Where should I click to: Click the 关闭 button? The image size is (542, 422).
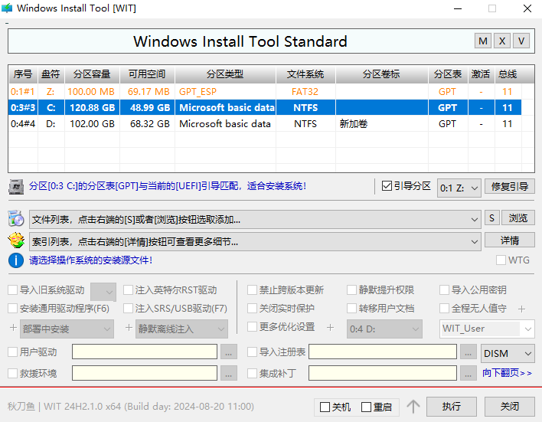pos(510,407)
